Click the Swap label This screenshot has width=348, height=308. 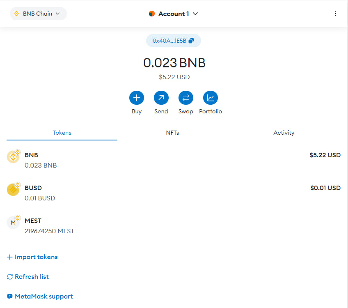(186, 111)
